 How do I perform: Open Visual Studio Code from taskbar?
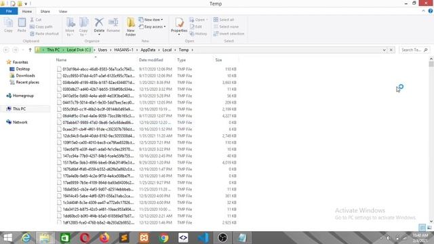203,238
